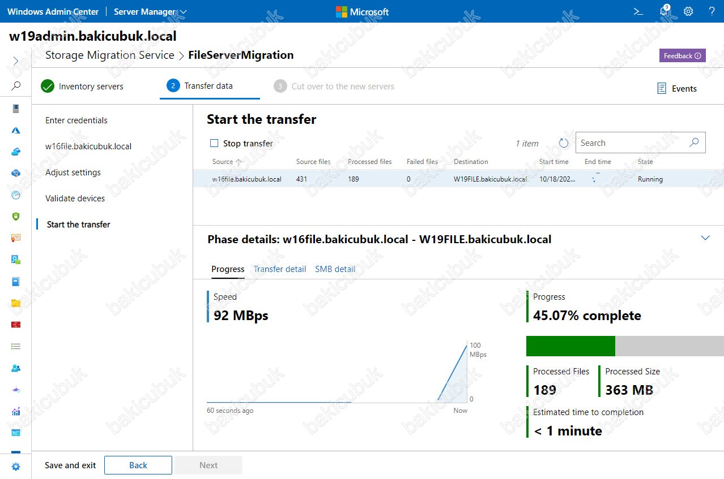The width and height of the screenshot is (724, 479).
Task: Open the Validate devices step
Action: [x=75, y=198]
